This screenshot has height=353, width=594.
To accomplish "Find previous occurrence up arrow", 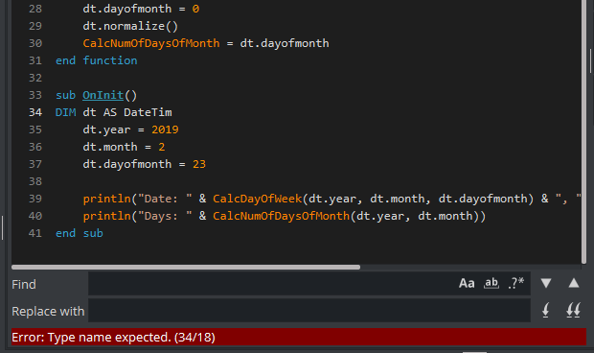I will [x=574, y=283].
